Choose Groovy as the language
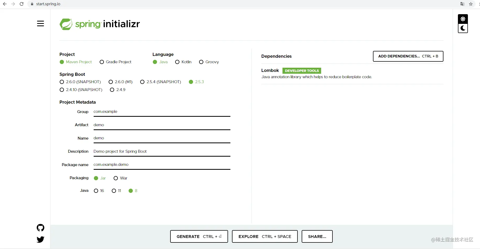480x249 pixels. (x=209, y=62)
